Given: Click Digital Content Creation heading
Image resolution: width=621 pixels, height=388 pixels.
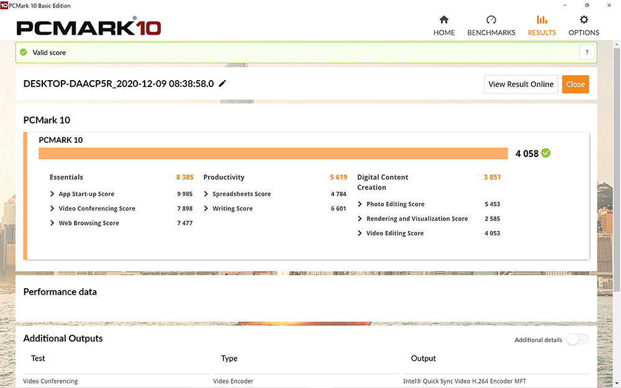Looking at the screenshot, I should pos(383,183).
